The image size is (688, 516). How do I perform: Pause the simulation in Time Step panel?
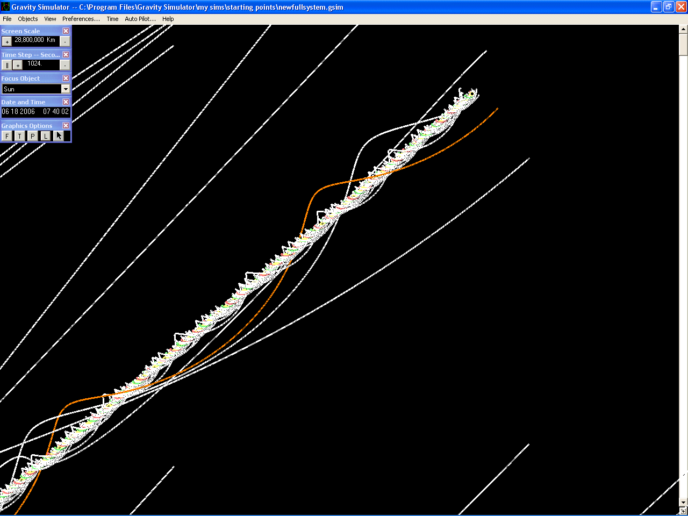tap(6, 65)
